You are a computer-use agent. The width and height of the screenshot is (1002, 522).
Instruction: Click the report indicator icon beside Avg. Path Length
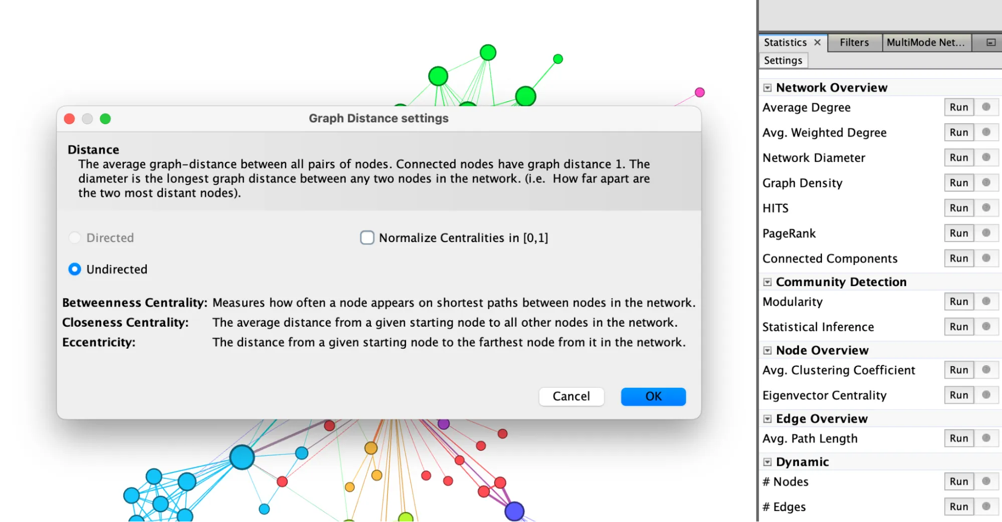[x=985, y=438]
